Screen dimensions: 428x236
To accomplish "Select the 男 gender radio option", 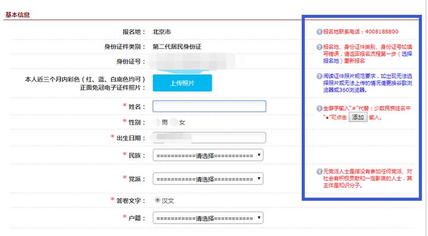I will click(x=157, y=122).
